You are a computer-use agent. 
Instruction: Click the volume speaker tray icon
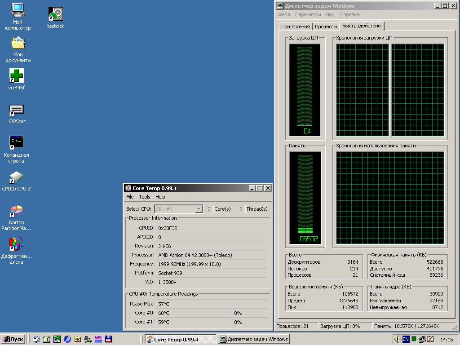tap(397, 339)
